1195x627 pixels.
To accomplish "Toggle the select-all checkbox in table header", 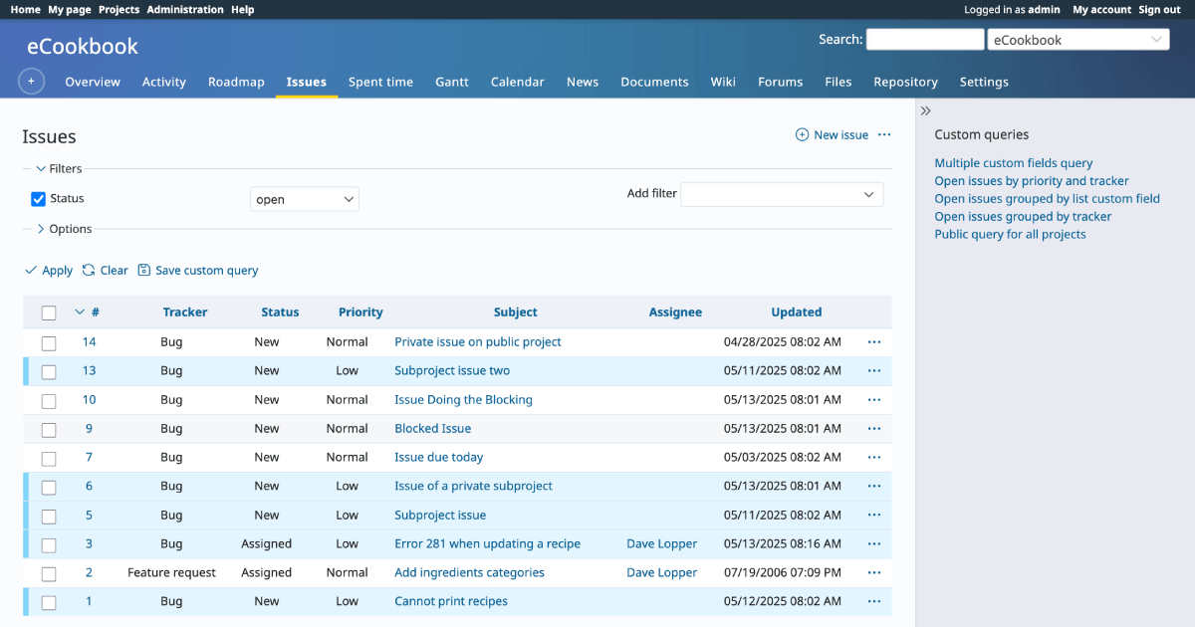I will click(49, 313).
